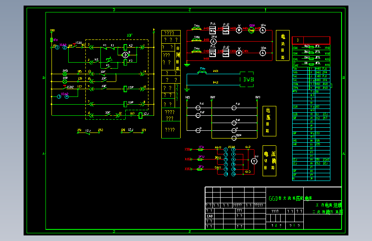
Task: Select the green JQF title above dashed box
Action: (130, 36)
